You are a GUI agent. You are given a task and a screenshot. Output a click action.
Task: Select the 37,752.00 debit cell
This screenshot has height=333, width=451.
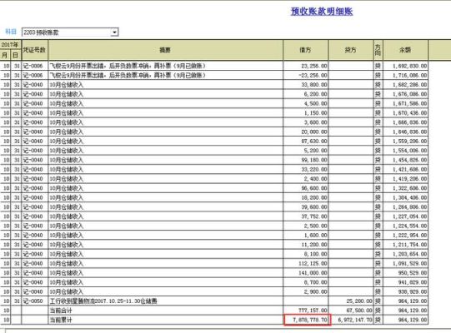tap(305, 216)
